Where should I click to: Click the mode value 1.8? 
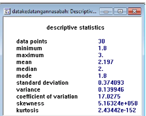[x=103, y=76]
